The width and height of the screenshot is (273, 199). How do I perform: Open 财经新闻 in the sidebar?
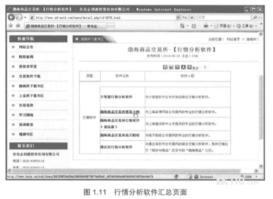click(x=26, y=57)
